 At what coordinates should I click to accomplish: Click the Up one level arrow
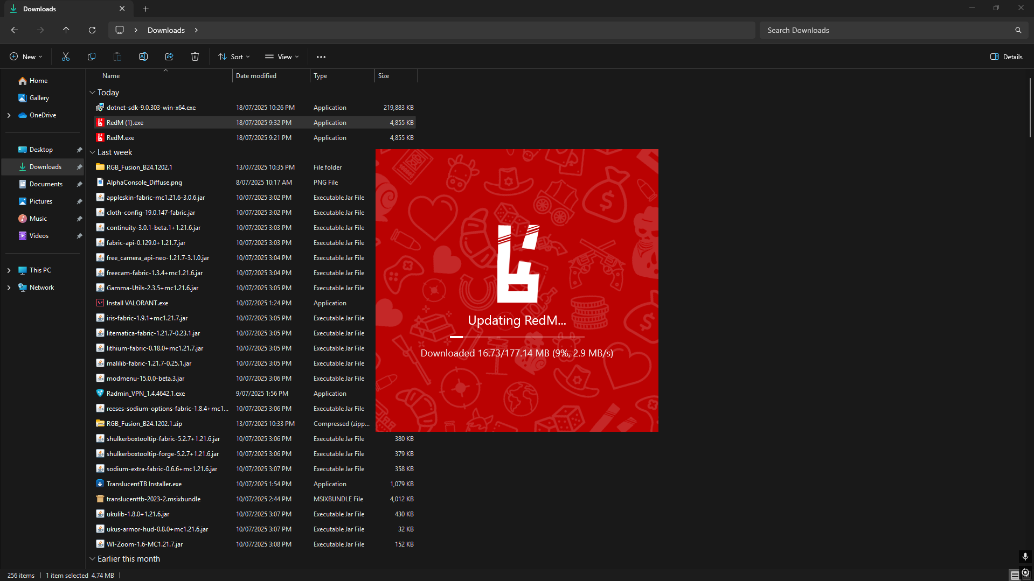(66, 30)
